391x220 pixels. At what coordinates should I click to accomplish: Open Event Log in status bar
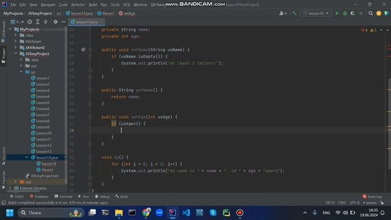pyautogui.click(x=372, y=197)
